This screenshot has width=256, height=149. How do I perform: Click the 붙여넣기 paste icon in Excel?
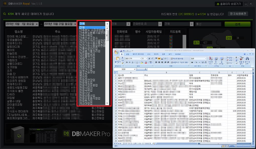click(x=118, y=59)
